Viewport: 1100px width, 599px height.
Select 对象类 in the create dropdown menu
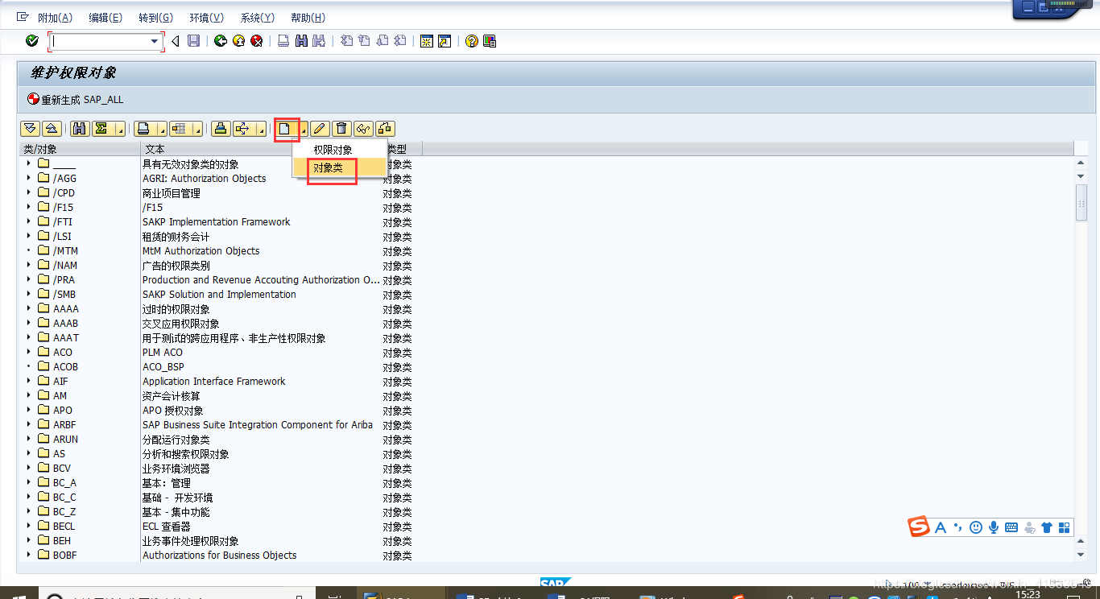[x=339, y=167]
